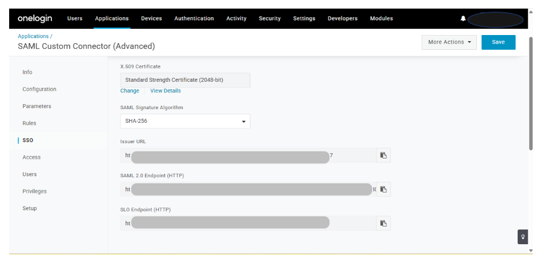Open the More Actions dropdown
The width and height of the screenshot is (539, 262).
(x=449, y=42)
